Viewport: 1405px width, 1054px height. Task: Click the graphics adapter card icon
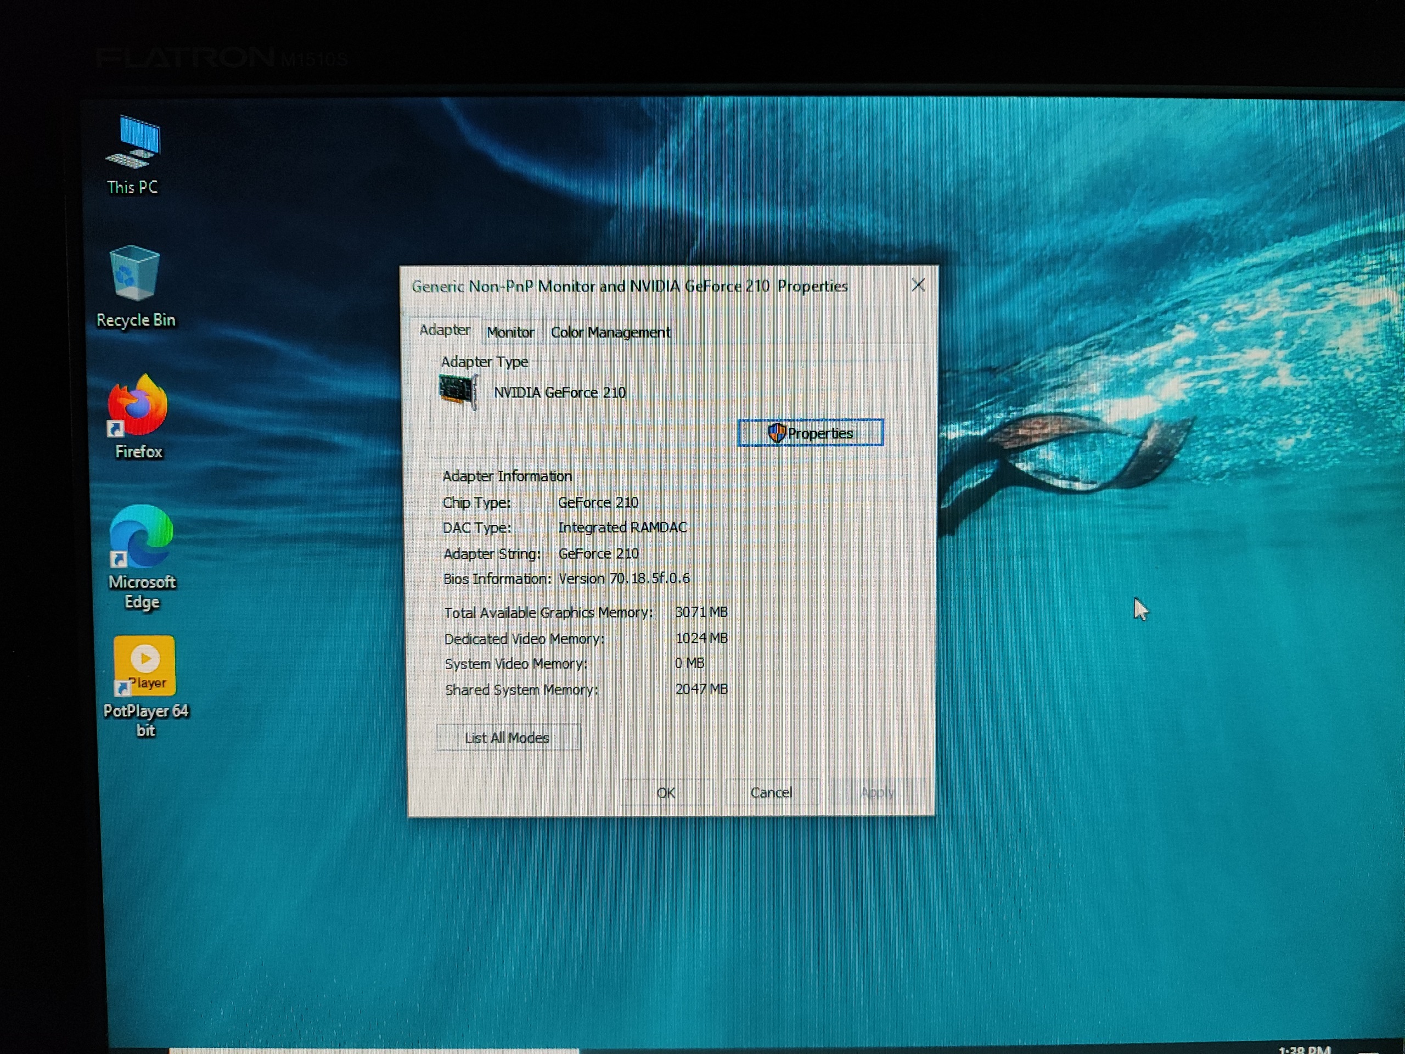pos(458,392)
